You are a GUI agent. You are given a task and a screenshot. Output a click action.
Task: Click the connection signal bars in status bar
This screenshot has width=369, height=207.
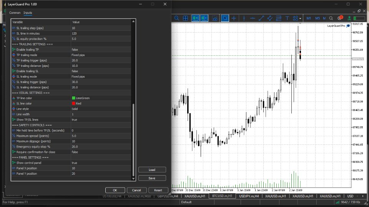click(337, 202)
